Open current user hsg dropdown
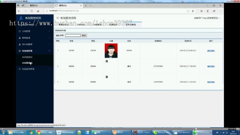240x135 pixels. click(207, 18)
